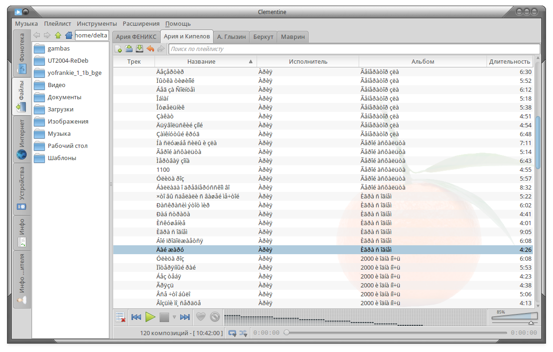This screenshot has width=553, height=352.
Task: Select the Документы folder
Action: point(71,97)
